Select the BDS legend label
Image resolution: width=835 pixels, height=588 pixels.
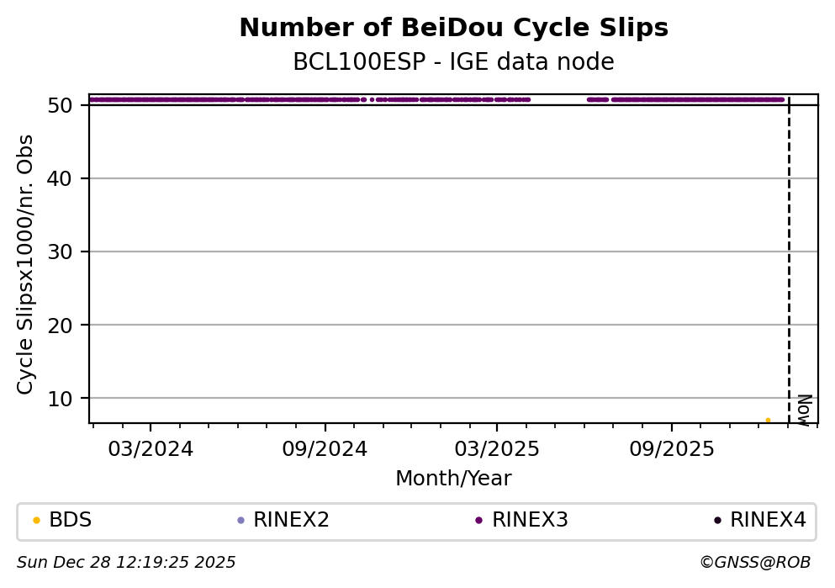(71, 521)
